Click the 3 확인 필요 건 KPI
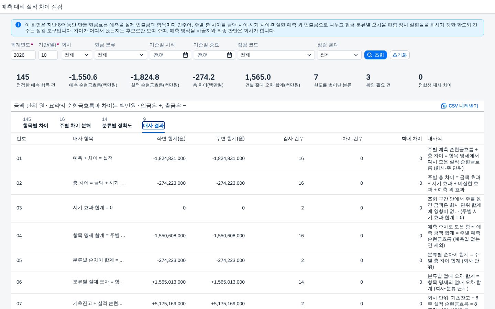The image size is (495, 309). coord(378,80)
